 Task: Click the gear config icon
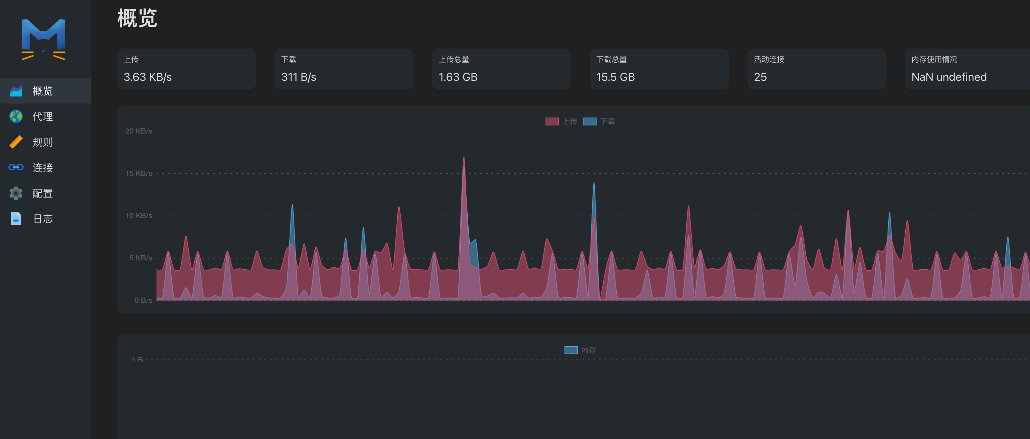(16, 193)
